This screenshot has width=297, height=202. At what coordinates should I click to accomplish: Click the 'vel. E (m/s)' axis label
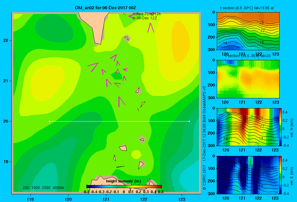click(x=292, y=176)
